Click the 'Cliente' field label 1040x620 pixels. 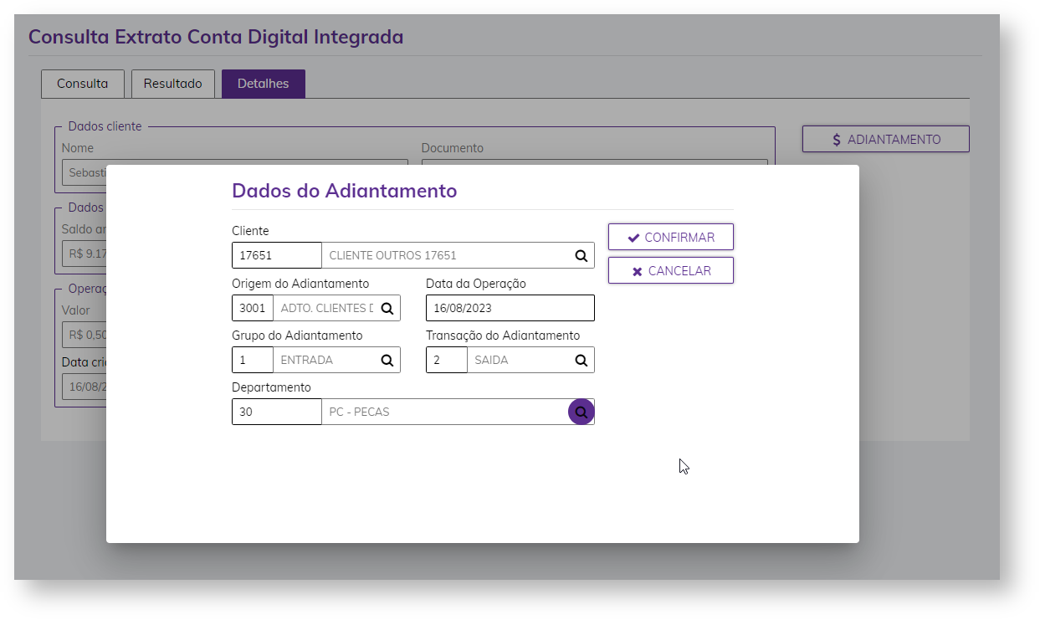[x=250, y=231]
